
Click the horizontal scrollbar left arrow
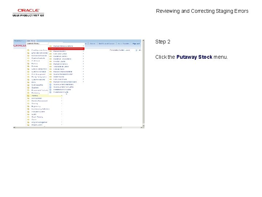pos(14,127)
